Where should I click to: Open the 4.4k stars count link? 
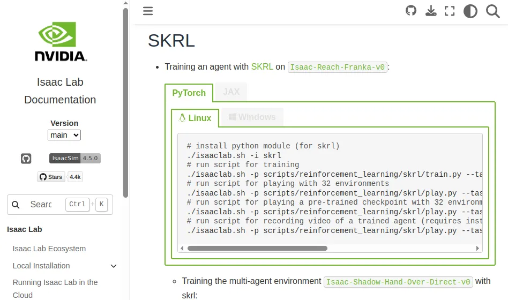click(75, 177)
